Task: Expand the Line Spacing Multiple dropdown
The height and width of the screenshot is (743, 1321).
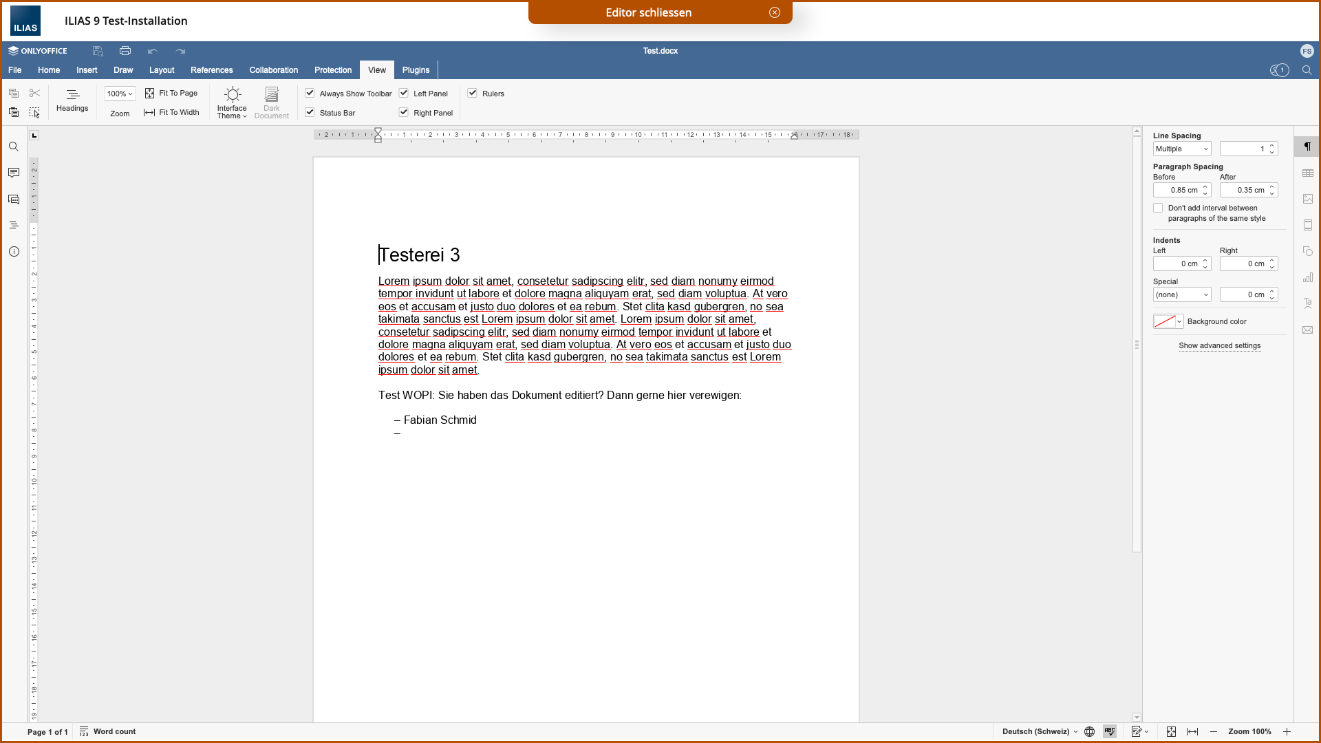Action: pyautogui.click(x=1182, y=149)
